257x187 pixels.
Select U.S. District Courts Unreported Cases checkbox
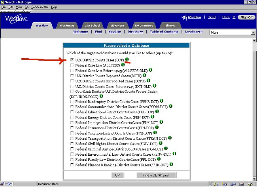72,81
